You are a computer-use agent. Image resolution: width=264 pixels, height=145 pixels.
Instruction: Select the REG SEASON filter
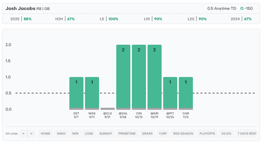(183, 133)
